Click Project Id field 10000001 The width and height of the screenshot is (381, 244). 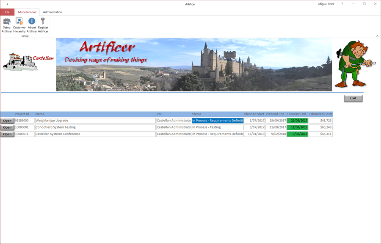click(x=24, y=127)
